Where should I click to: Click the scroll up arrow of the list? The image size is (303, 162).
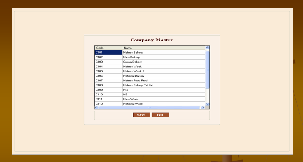207,48
